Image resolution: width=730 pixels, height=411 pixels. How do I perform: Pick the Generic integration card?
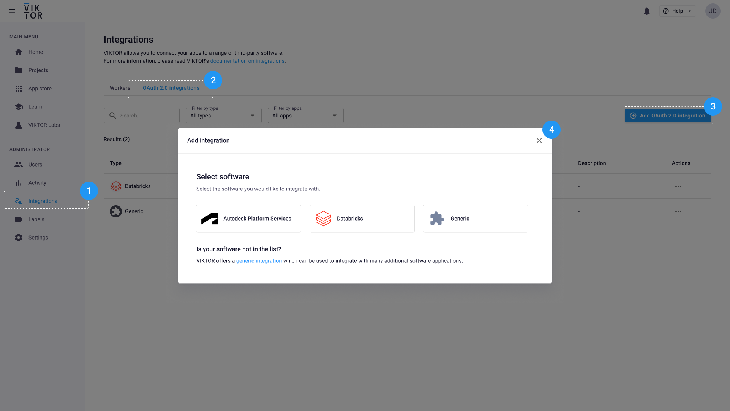(475, 219)
